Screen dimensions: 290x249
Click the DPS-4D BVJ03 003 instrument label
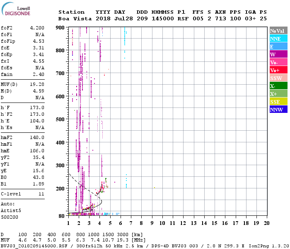(x=174, y=246)
